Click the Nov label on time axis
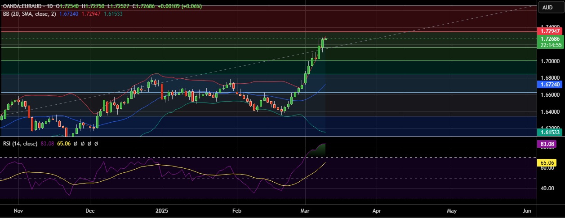The width and height of the screenshot is (565, 218). point(18,210)
